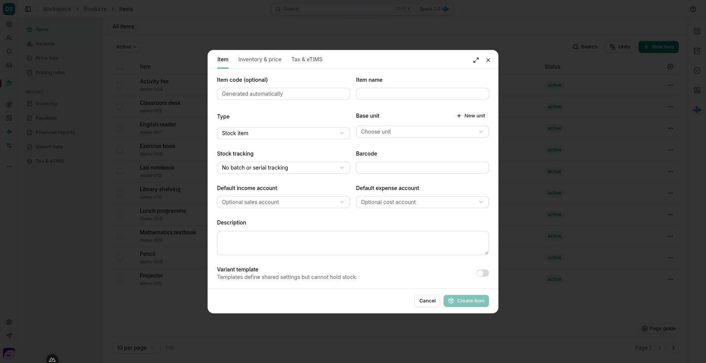This screenshot has height=363, width=706.
Task: Check the Classroom desk row checkbox
Action: pos(120,107)
